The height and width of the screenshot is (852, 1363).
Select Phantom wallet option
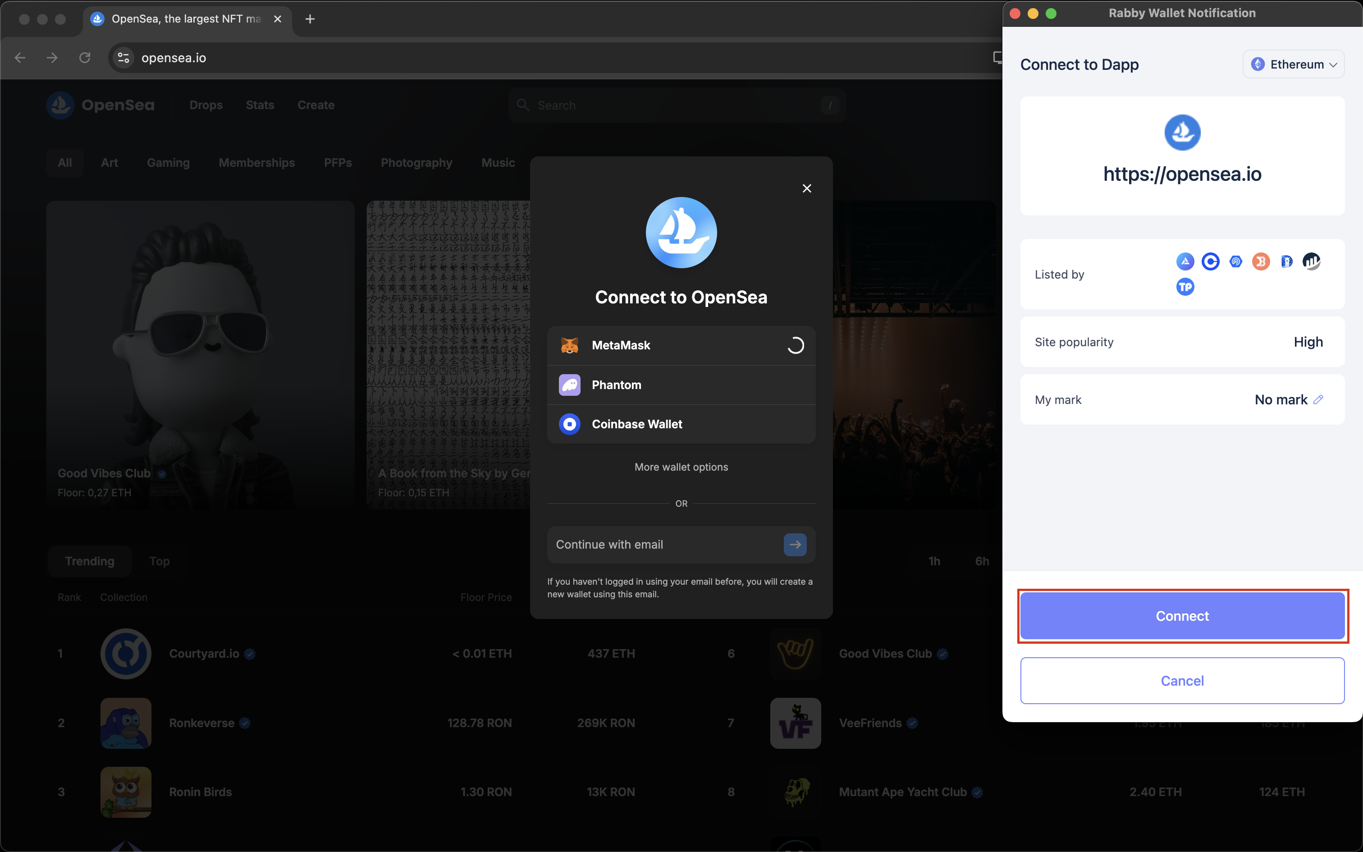tap(681, 385)
